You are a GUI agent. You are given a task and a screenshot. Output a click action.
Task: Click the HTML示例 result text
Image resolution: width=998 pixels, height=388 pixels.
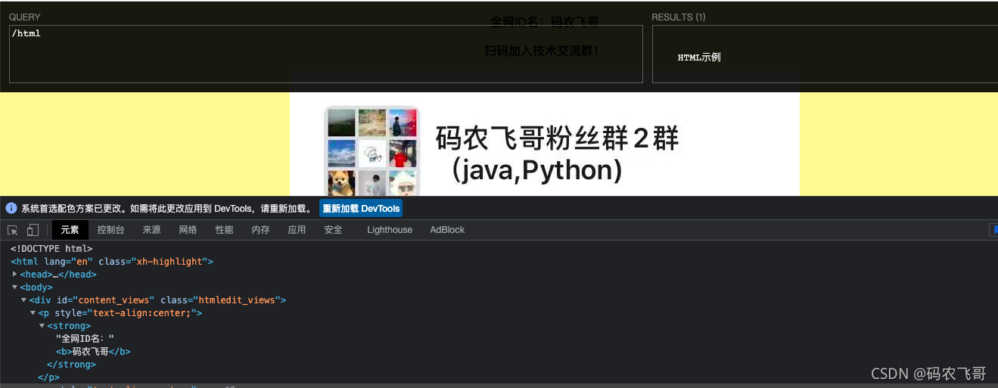tap(699, 57)
